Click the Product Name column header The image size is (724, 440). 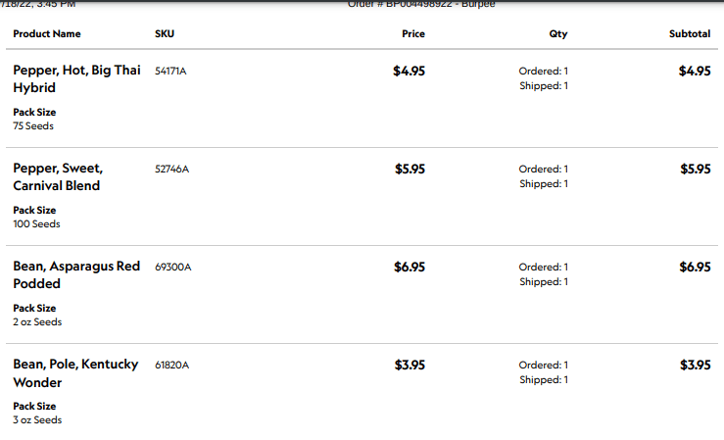47,34
